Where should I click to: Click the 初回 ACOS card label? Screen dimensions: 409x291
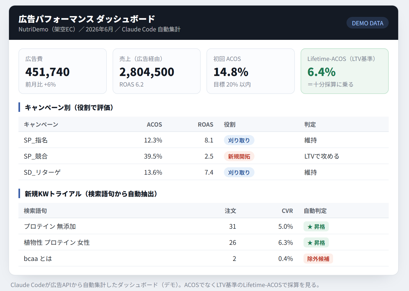point(227,59)
